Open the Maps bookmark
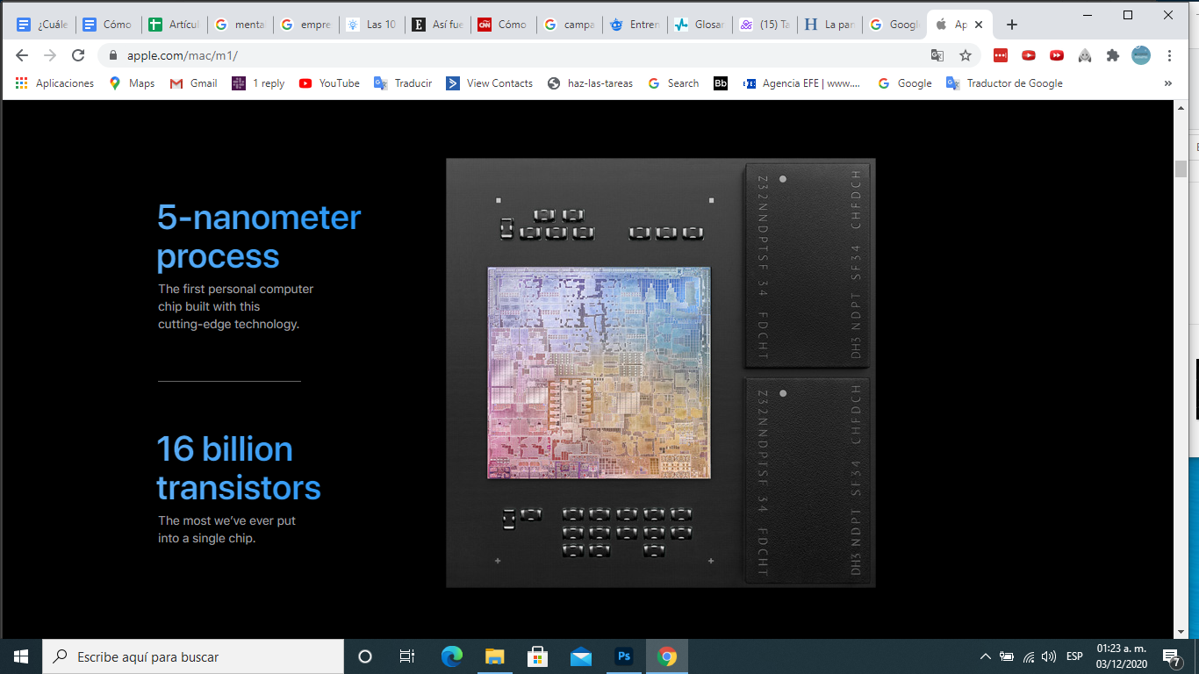Viewport: 1199px width, 674px height. pyautogui.click(x=132, y=83)
